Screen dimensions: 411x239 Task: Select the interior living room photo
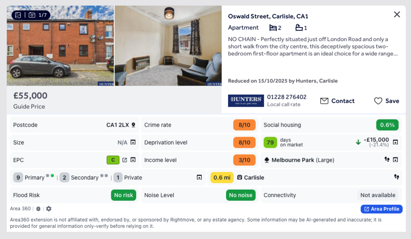click(168, 45)
